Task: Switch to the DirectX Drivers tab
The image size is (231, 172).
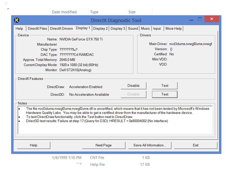Action: [x=61, y=28]
